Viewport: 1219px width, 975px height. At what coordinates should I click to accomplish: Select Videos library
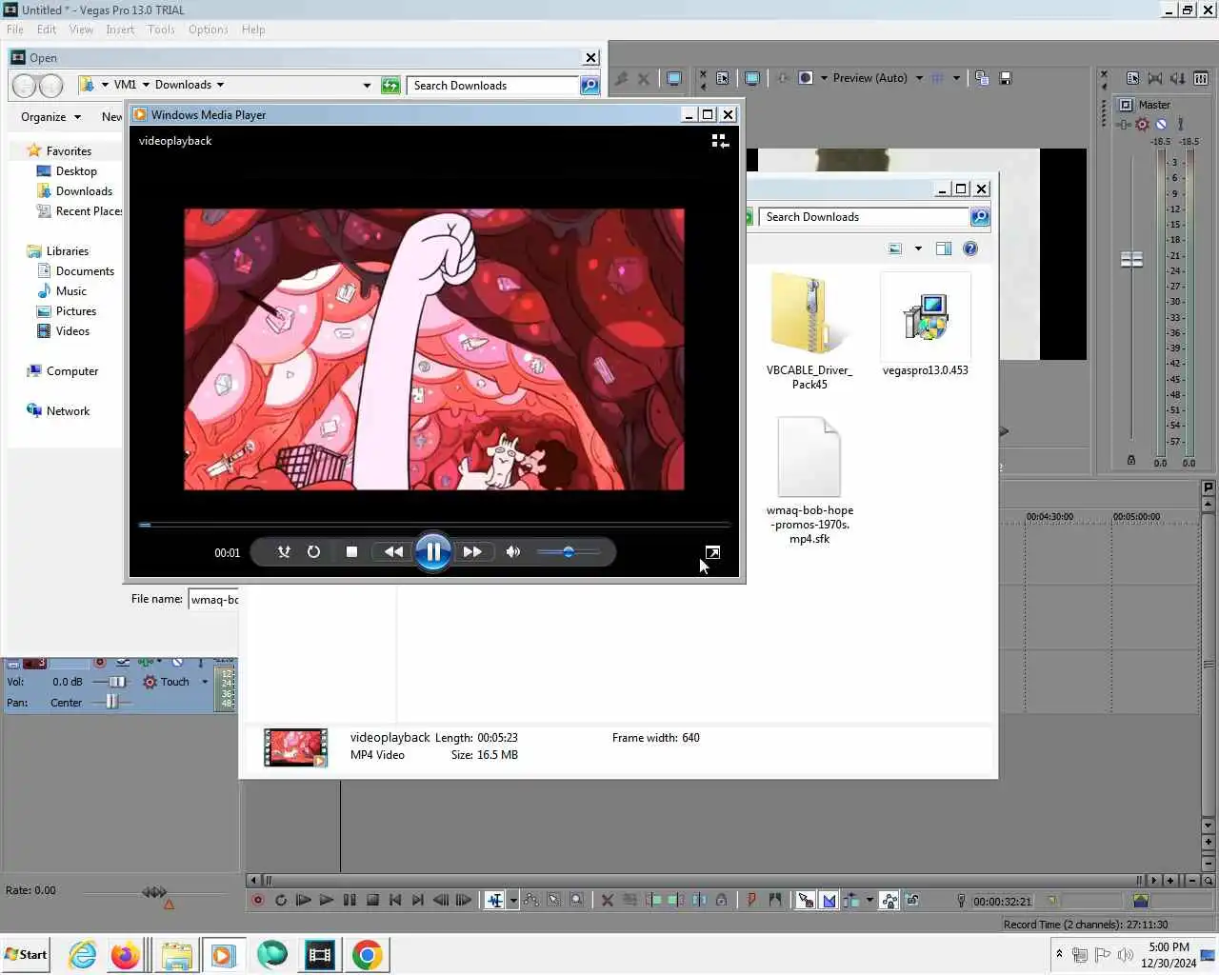coord(72,331)
